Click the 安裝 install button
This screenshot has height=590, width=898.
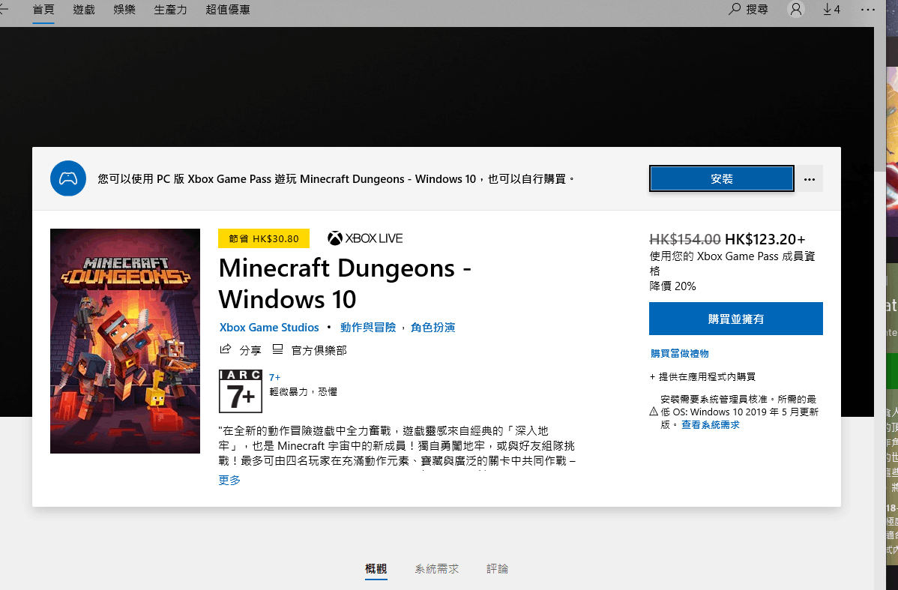click(x=722, y=178)
